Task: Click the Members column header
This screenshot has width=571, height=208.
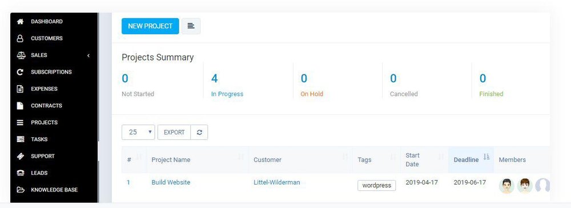Action: [512, 160]
